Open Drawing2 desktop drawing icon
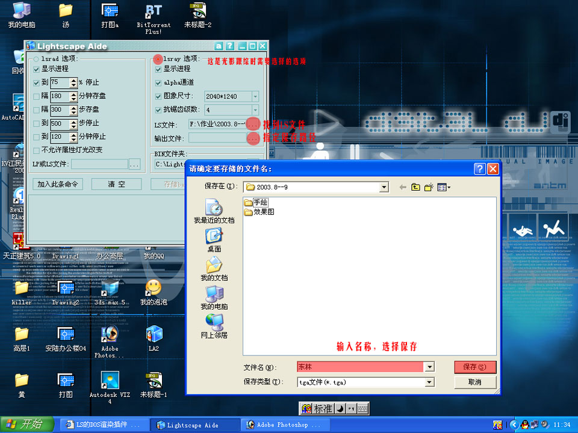This screenshot has height=433, width=578. tap(66, 293)
